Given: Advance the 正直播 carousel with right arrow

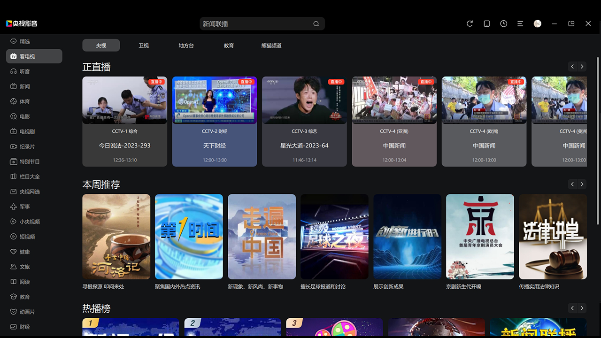Looking at the screenshot, I should (x=582, y=66).
